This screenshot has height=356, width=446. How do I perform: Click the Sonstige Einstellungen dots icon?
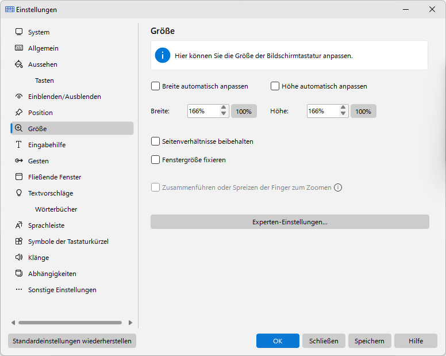[19, 289]
